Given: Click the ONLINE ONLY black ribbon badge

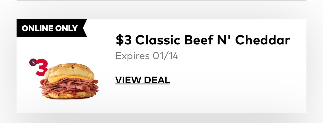Looking at the screenshot, I should [52, 28].
